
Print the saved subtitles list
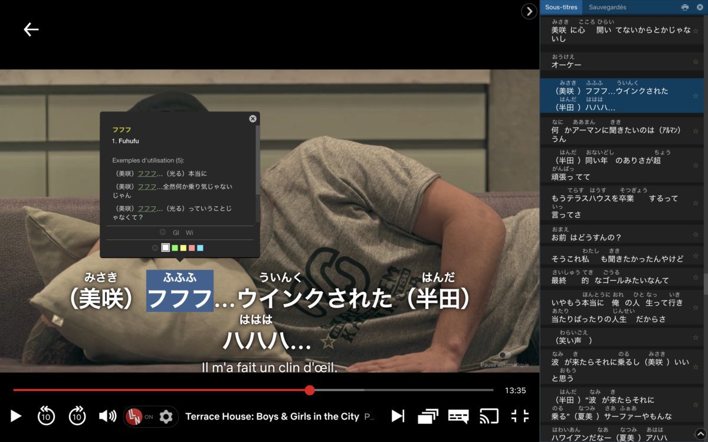[686, 7]
